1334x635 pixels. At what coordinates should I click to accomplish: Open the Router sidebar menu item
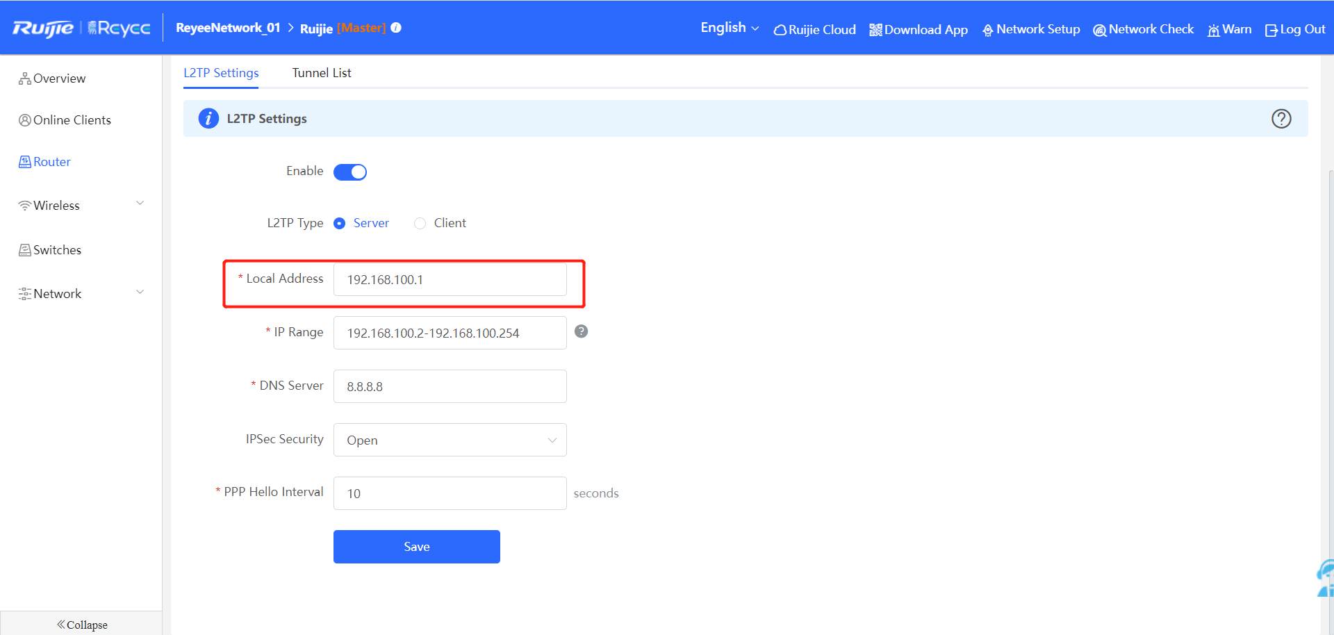click(51, 162)
